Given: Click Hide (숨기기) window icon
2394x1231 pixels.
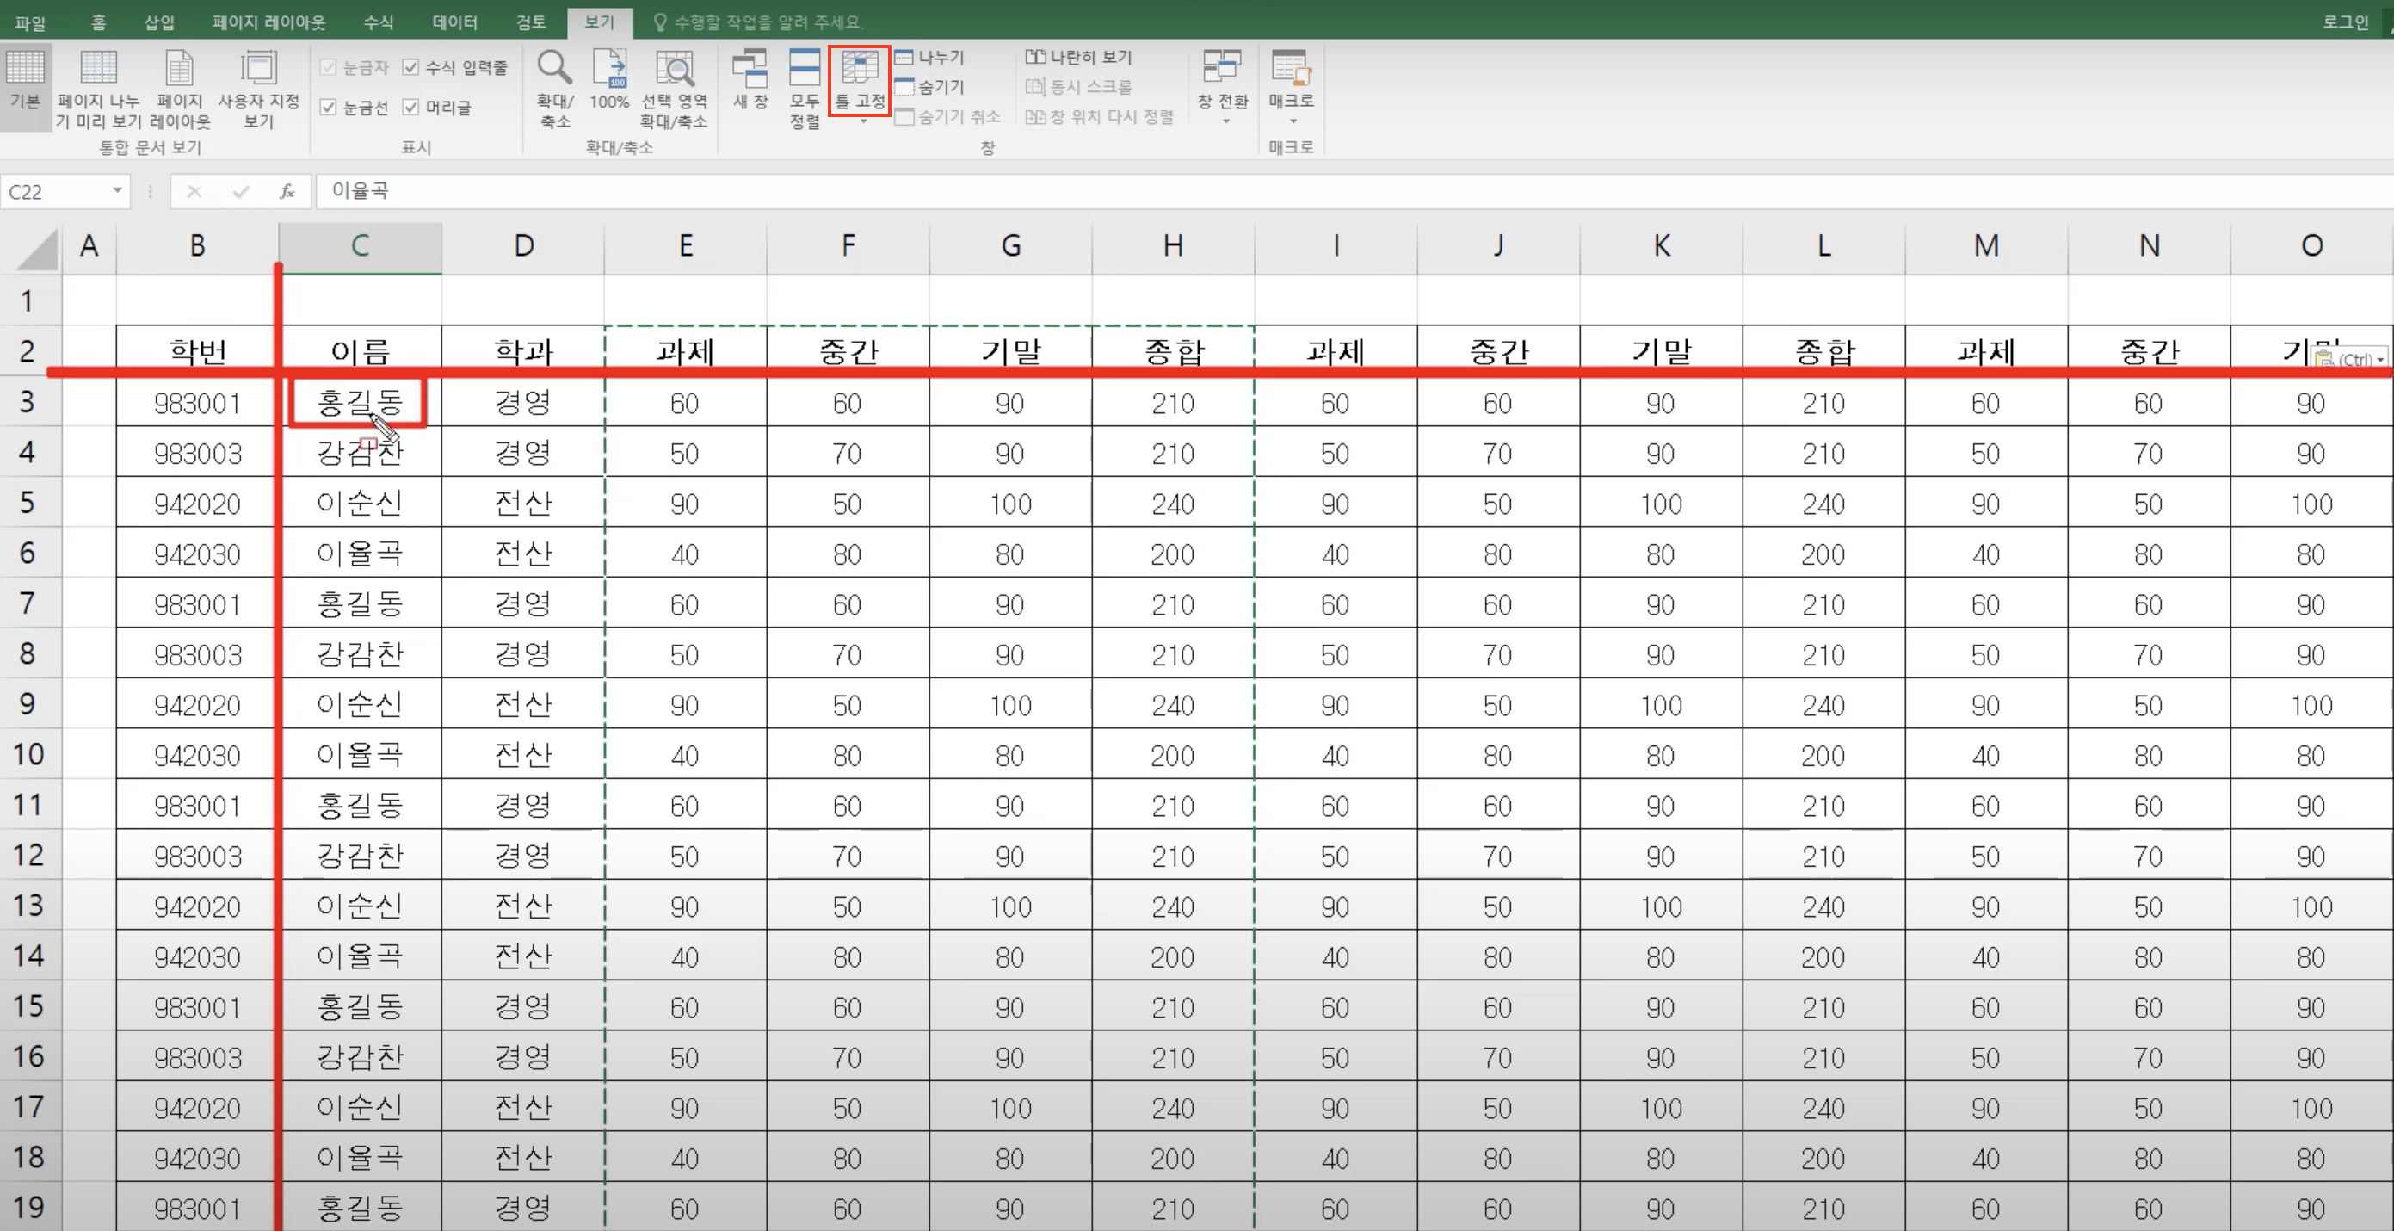Looking at the screenshot, I should (904, 88).
